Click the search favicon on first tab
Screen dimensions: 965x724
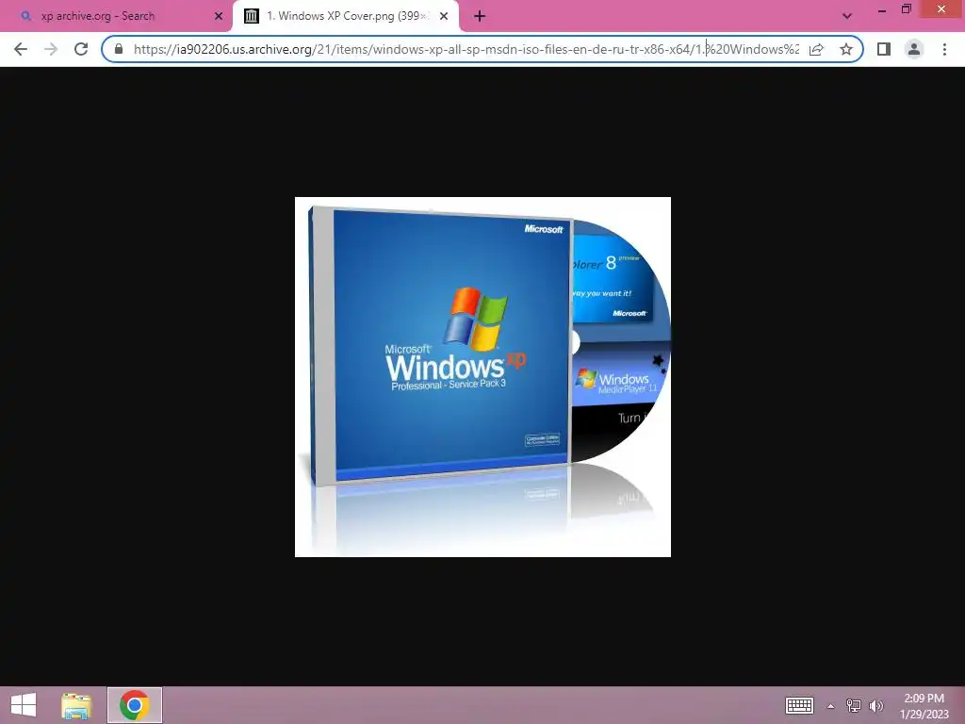[25, 16]
